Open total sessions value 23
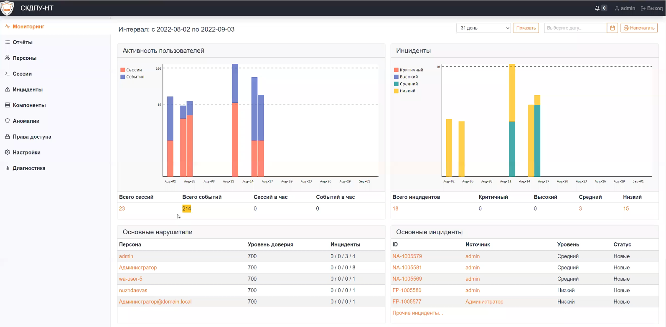 click(x=122, y=208)
